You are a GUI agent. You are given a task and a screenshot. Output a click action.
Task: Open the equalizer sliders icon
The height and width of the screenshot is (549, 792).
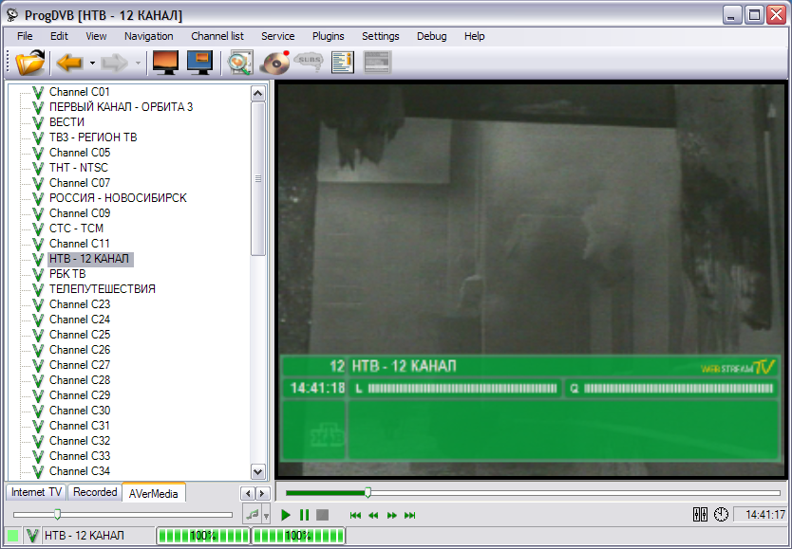[700, 514]
